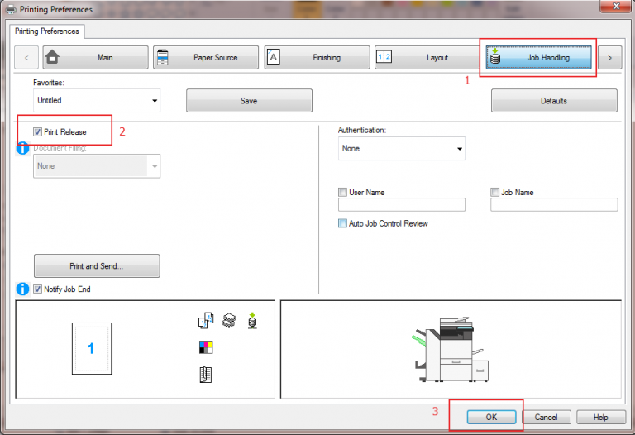
Task: Select the Layout tab
Action: tap(427, 58)
